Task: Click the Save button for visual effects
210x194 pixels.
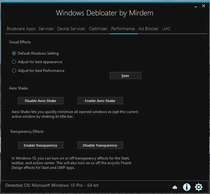Action: click(125, 76)
